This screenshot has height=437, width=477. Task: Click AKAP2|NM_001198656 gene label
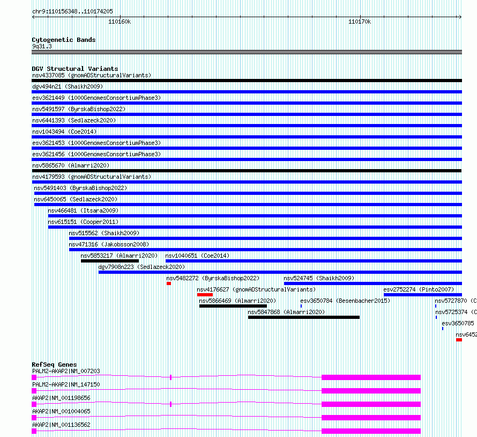point(61,398)
